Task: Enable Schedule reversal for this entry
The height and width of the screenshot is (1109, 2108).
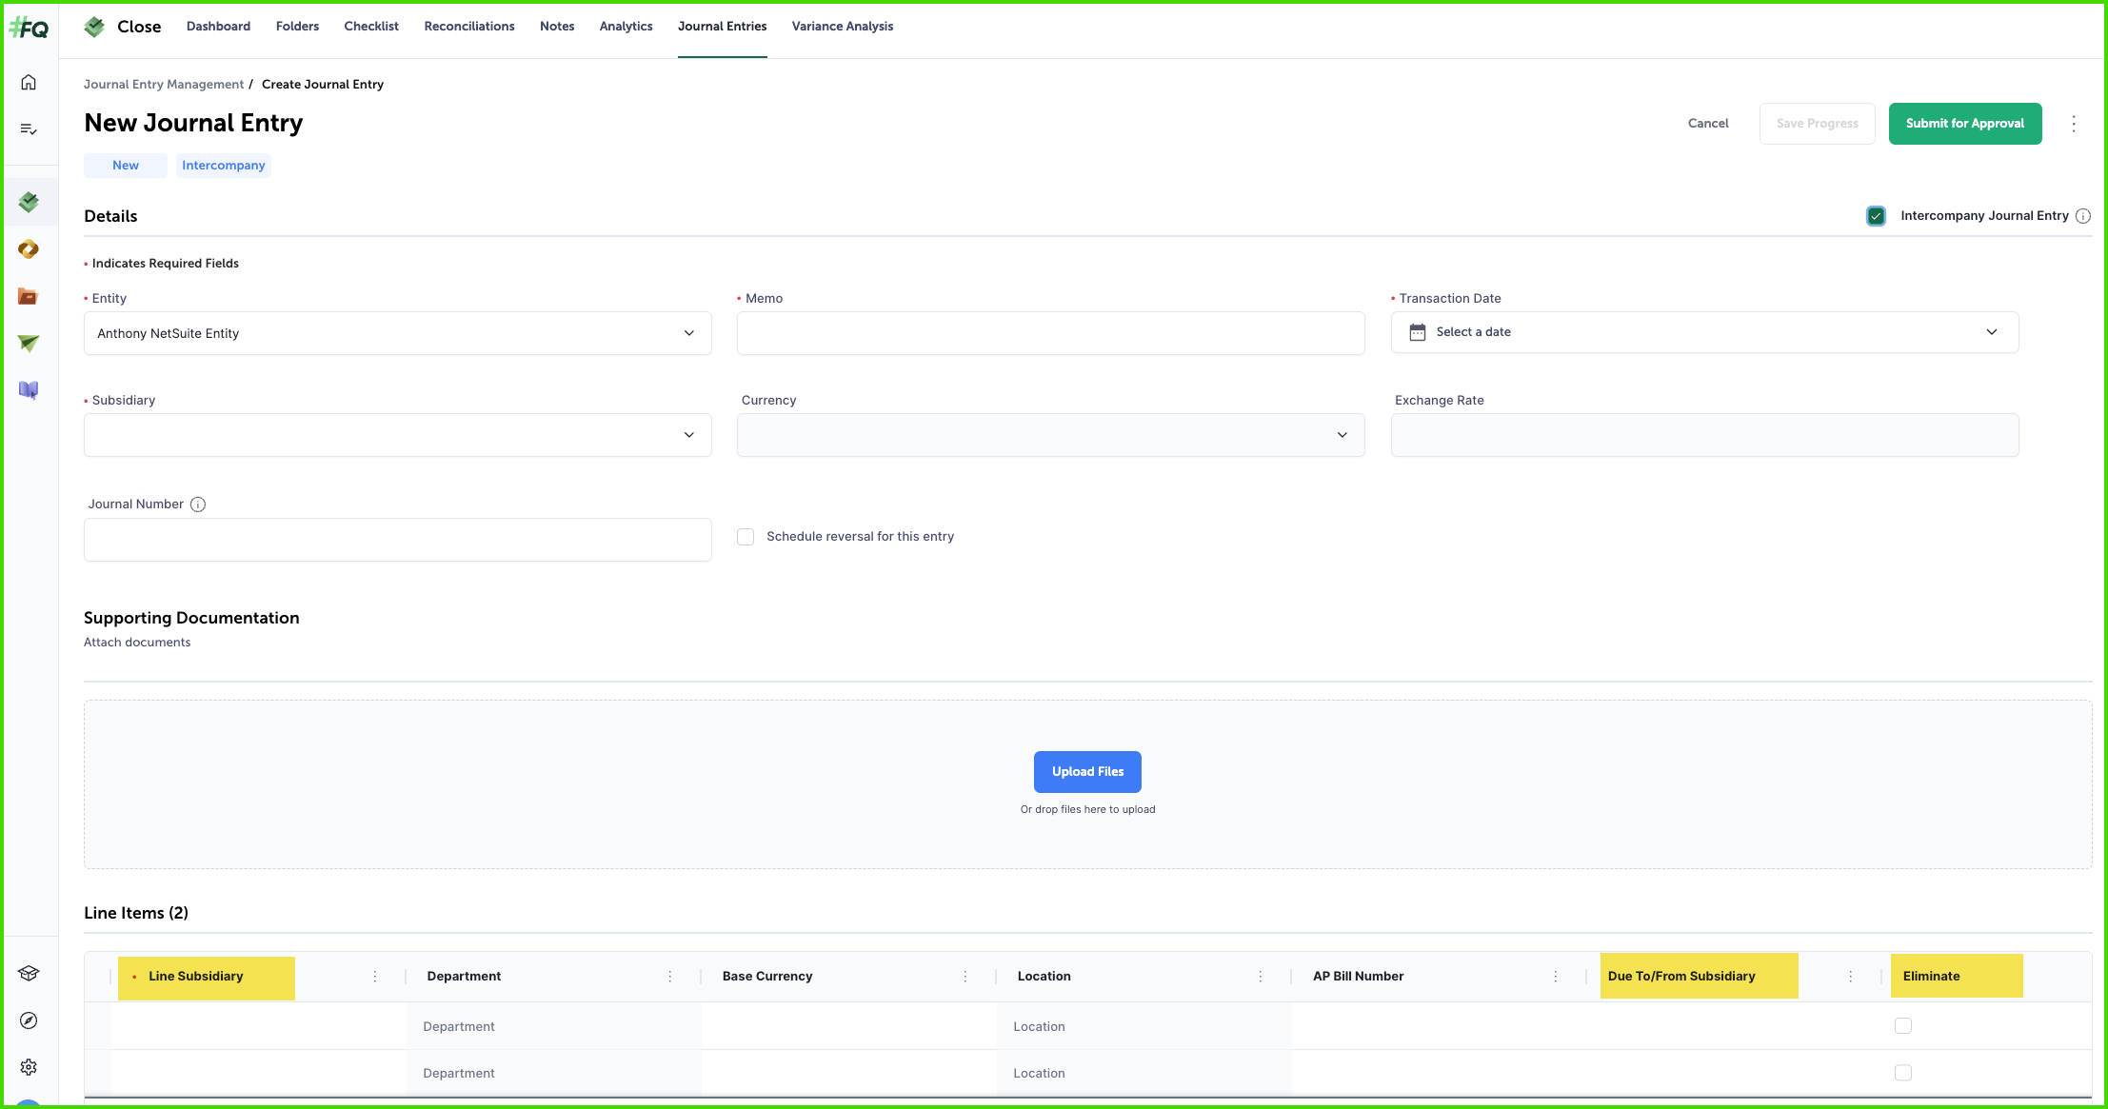Action: pyautogui.click(x=746, y=537)
